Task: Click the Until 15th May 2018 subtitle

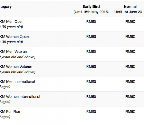Action: click(x=91, y=12)
